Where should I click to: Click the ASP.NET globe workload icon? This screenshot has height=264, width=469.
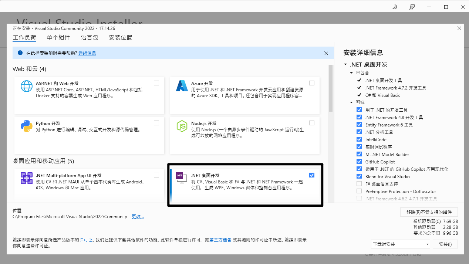pos(27,86)
